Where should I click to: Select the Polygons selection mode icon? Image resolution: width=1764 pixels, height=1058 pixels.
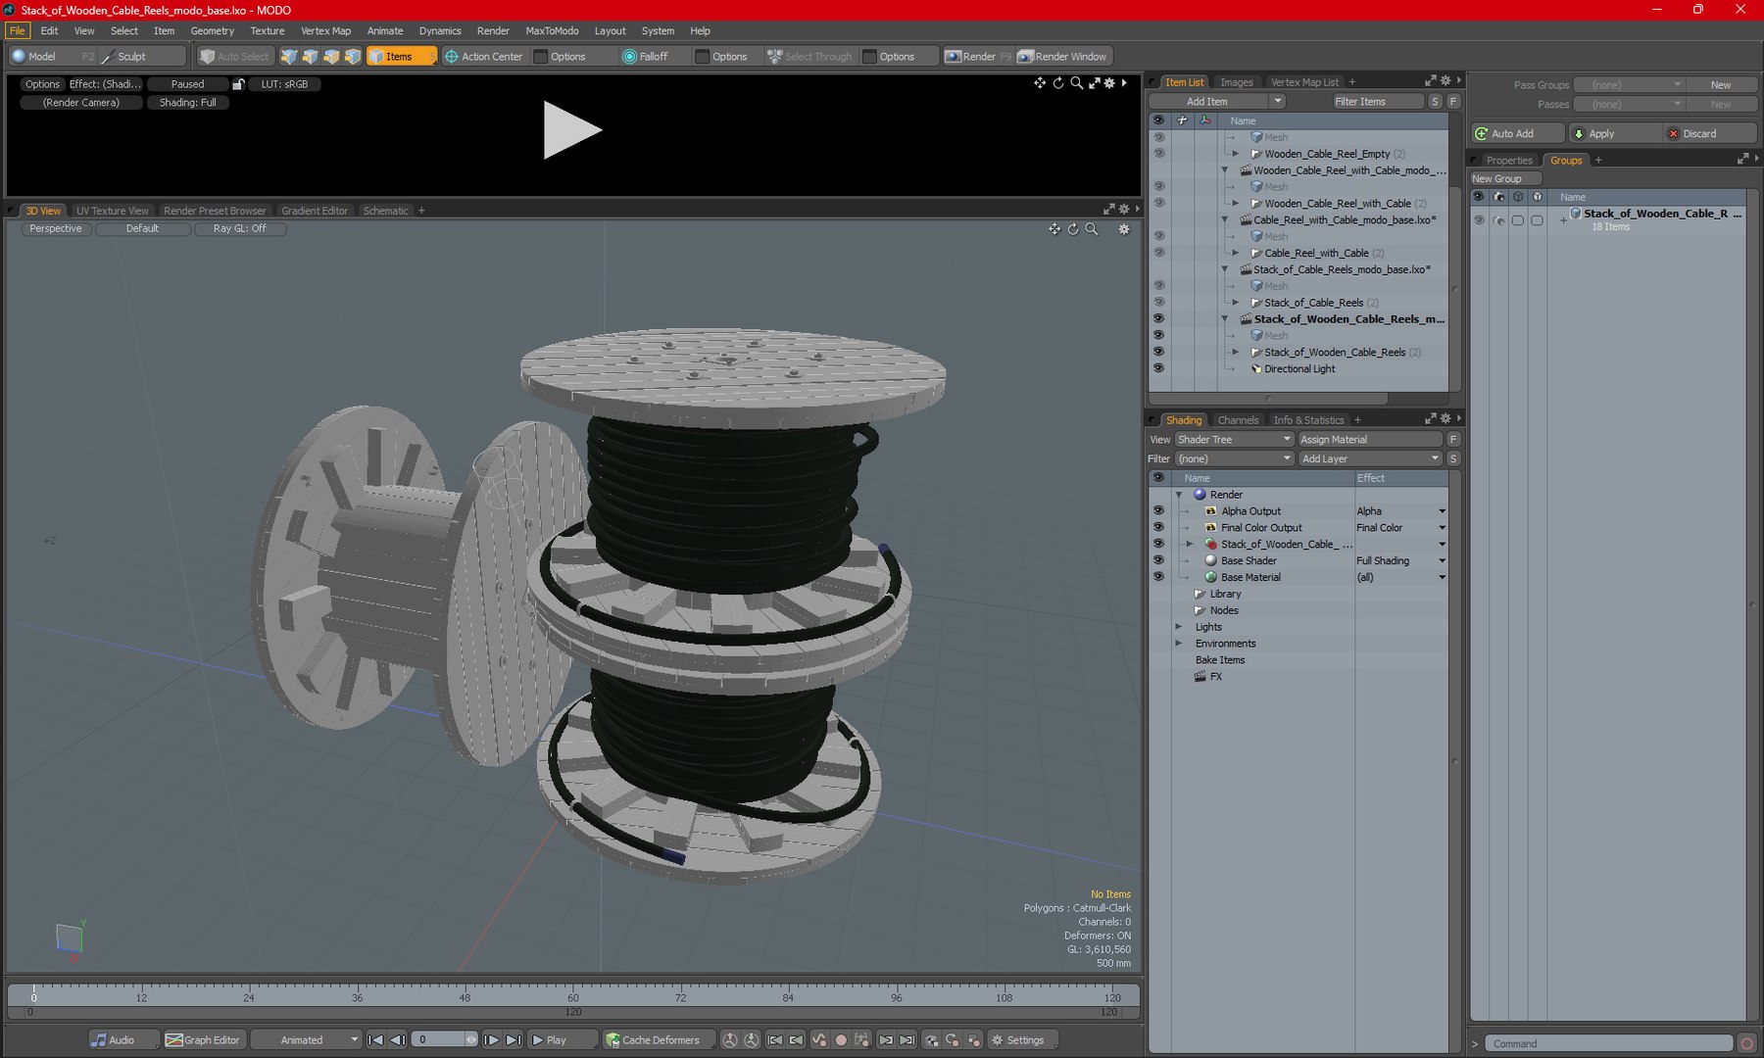point(332,57)
